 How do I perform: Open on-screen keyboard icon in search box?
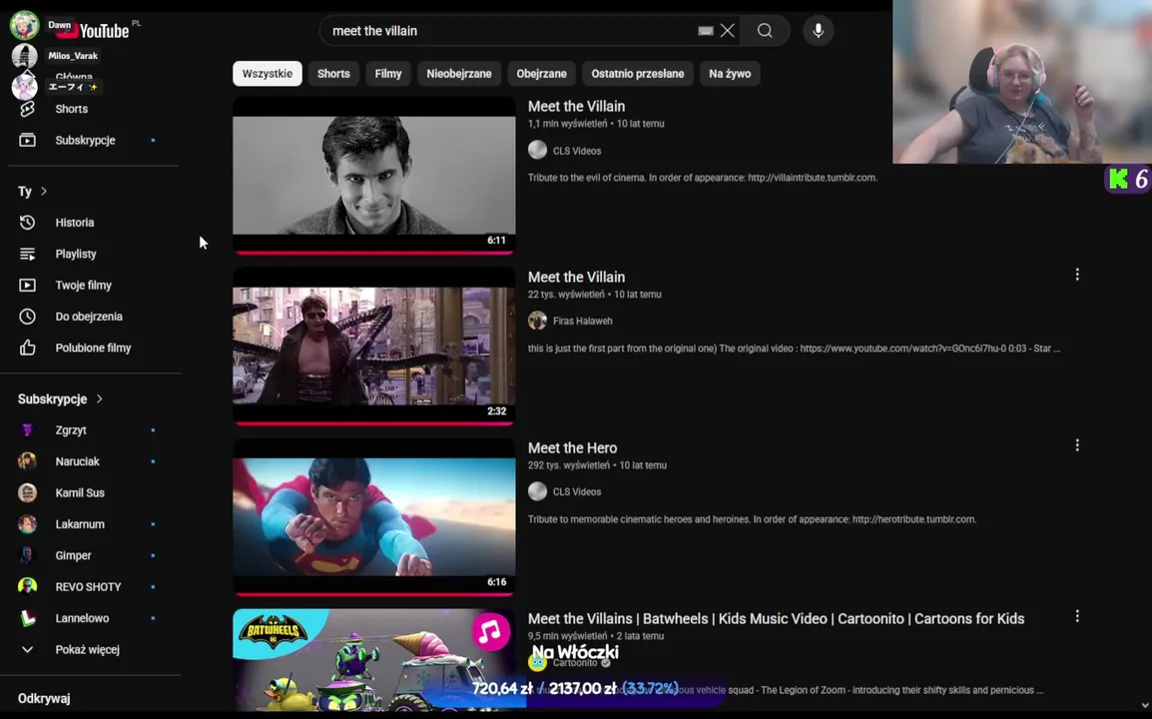point(706,31)
